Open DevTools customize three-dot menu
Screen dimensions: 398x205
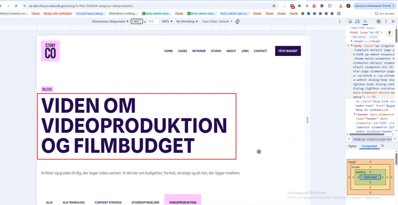386,22
